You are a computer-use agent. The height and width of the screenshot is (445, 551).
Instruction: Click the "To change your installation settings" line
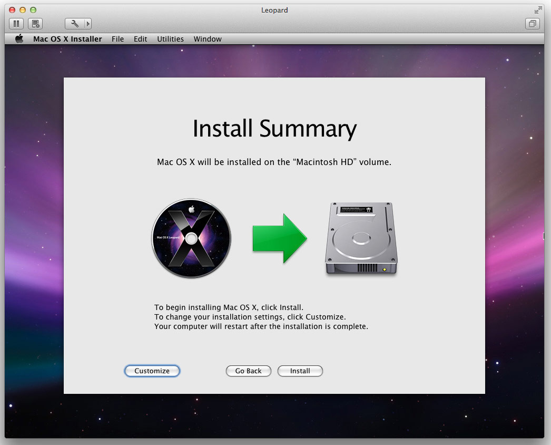(x=250, y=316)
